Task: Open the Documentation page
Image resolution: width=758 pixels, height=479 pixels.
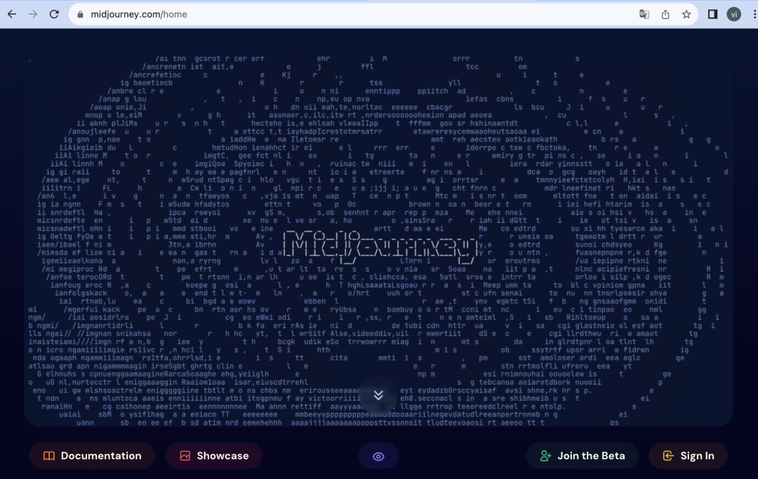Action: click(92, 456)
